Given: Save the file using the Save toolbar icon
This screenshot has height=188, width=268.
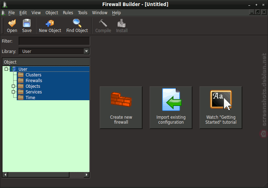Looking at the screenshot, I should 27,26.
